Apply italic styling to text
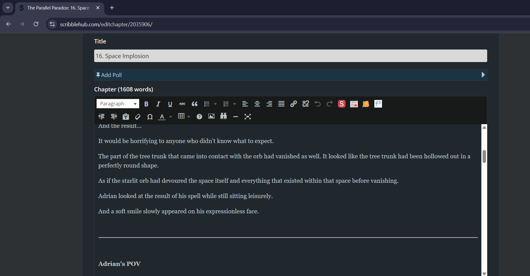 [158, 104]
